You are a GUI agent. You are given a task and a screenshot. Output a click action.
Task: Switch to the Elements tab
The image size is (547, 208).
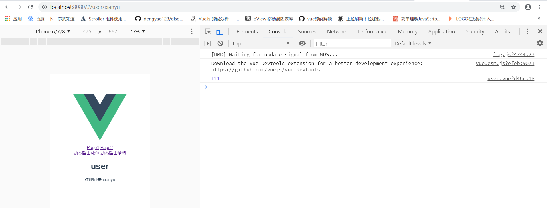point(247,32)
